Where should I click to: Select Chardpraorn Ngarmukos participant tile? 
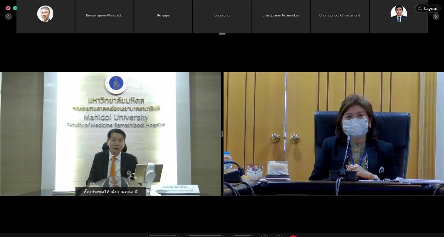click(281, 16)
